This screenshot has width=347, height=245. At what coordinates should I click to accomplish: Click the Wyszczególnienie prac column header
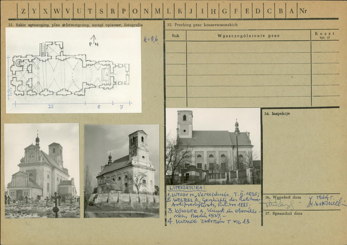point(248,36)
